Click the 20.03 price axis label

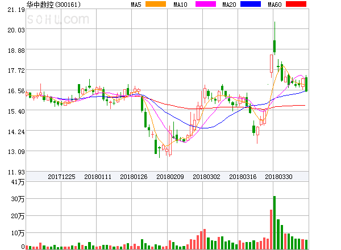(x=16, y=30)
